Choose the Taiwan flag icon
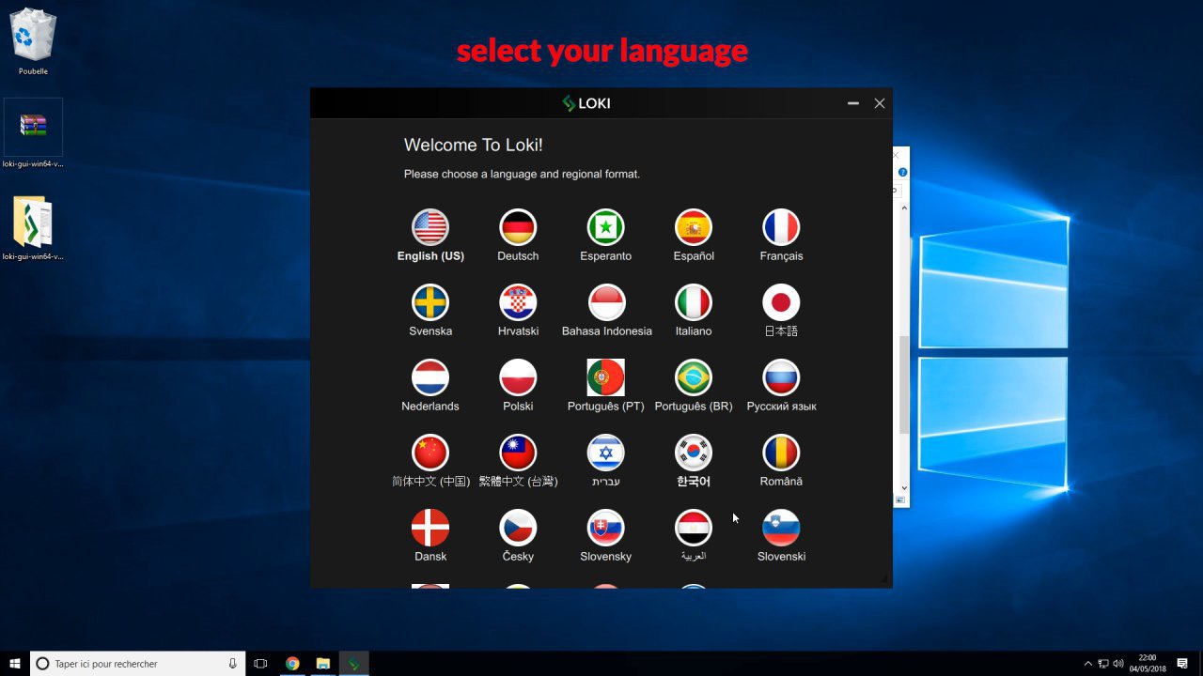 tap(518, 453)
